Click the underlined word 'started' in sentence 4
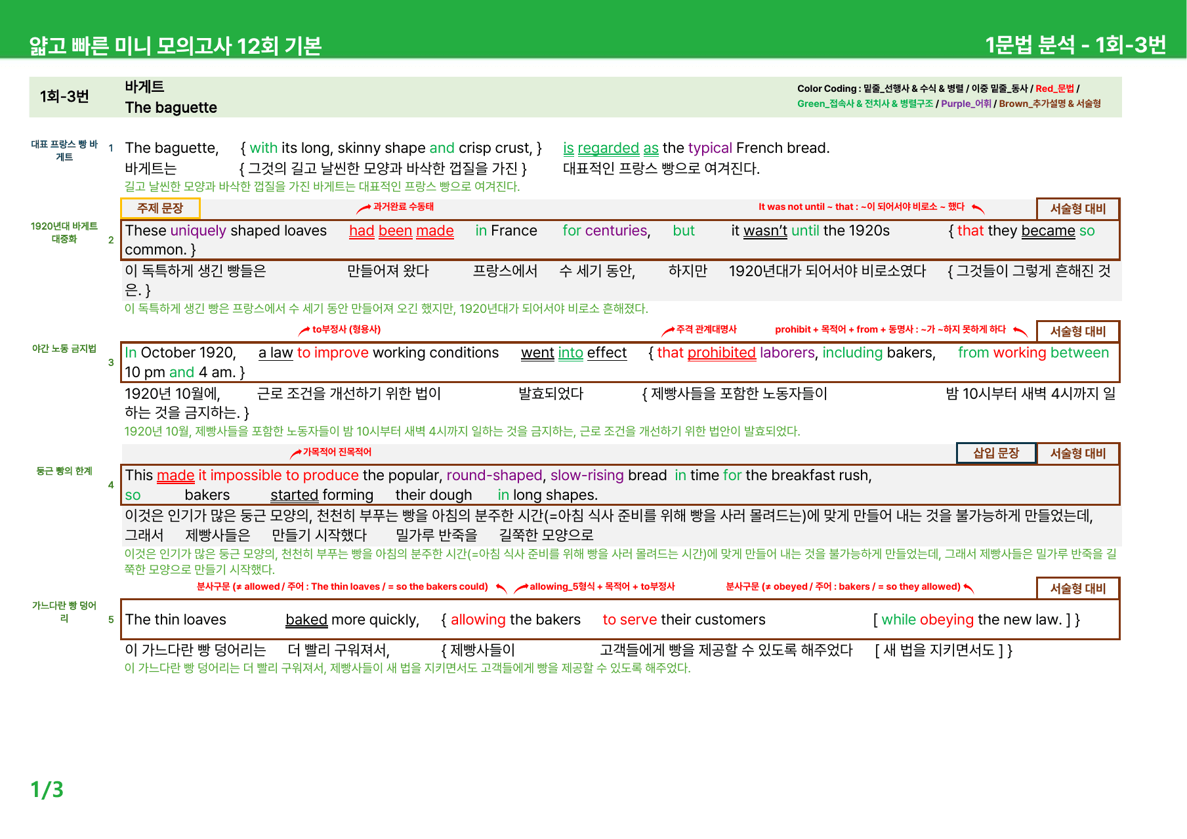 294,495
